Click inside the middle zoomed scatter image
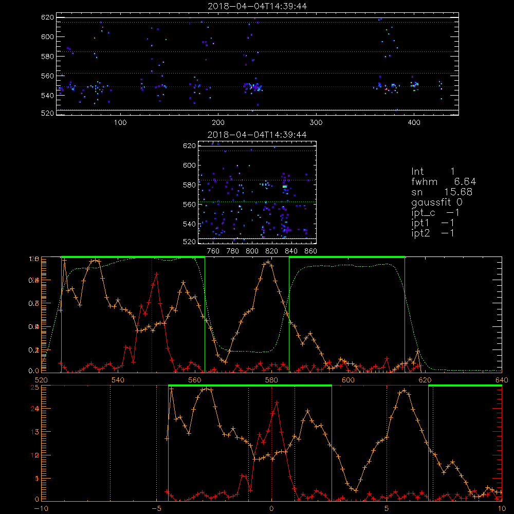The width and height of the screenshot is (514, 514). (x=258, y=192)
